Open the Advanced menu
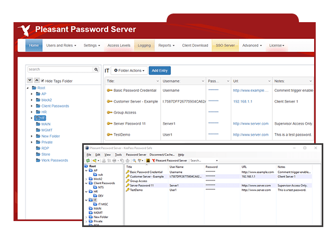Screen dimensions: 326x247 [x=252, y=45]
